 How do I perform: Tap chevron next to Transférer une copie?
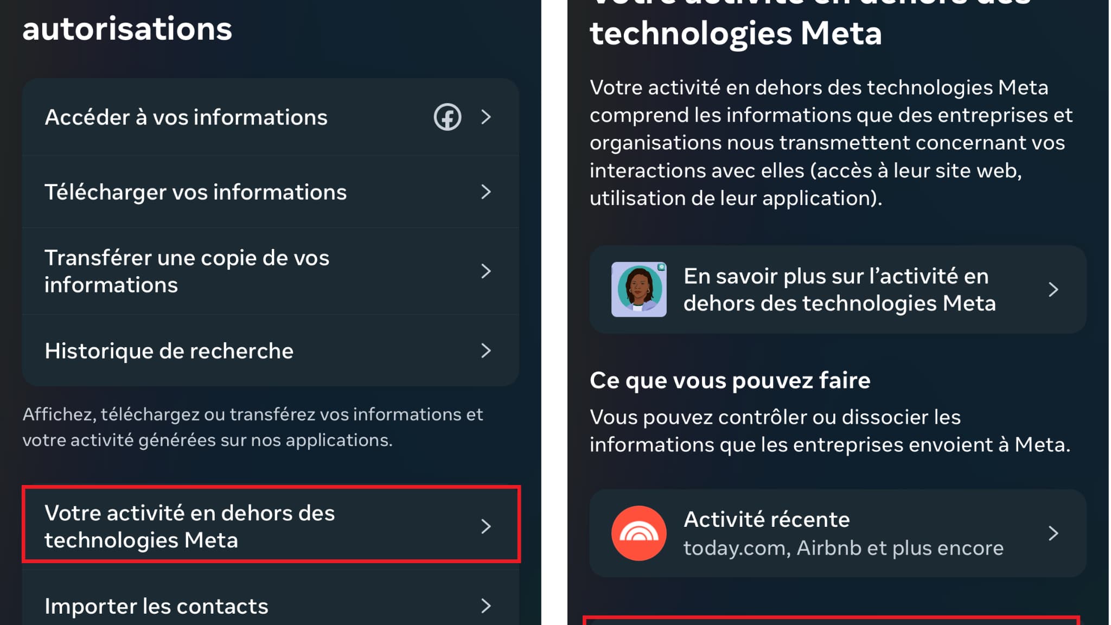coord(486,271)
